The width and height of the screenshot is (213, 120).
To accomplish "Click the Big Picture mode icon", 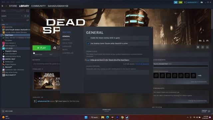I will 202,2.
